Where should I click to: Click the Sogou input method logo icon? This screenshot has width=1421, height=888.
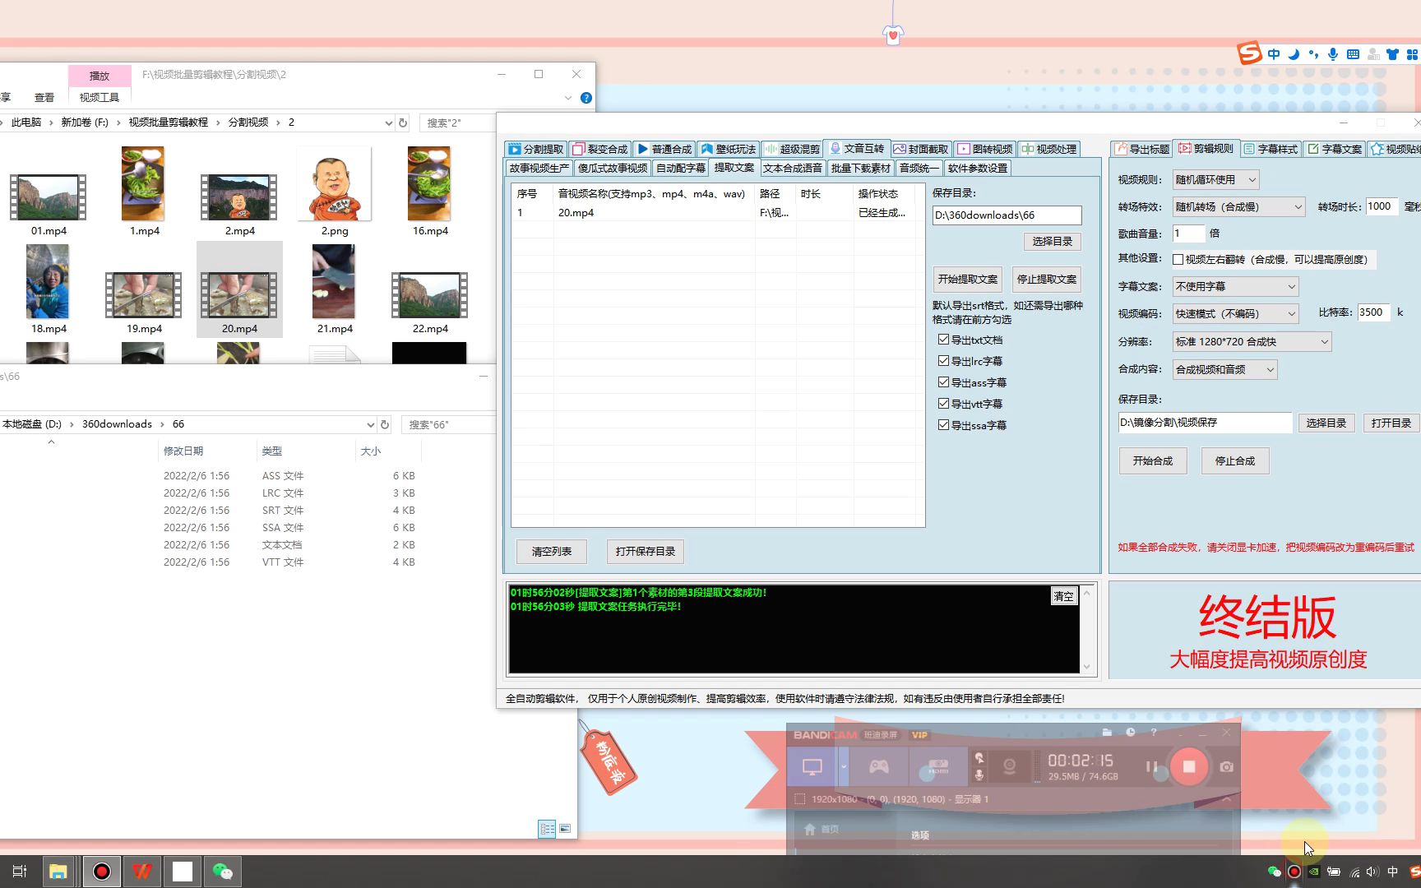point(1249,53)
